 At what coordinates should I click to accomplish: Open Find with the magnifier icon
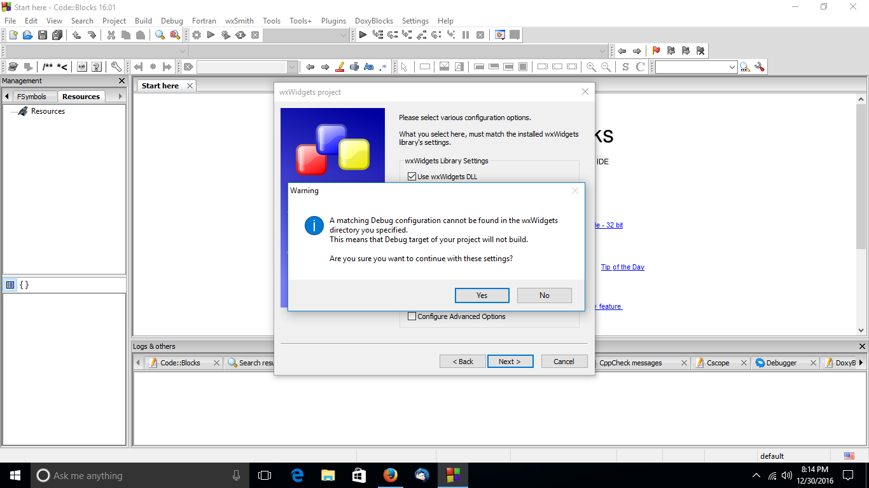160,35
